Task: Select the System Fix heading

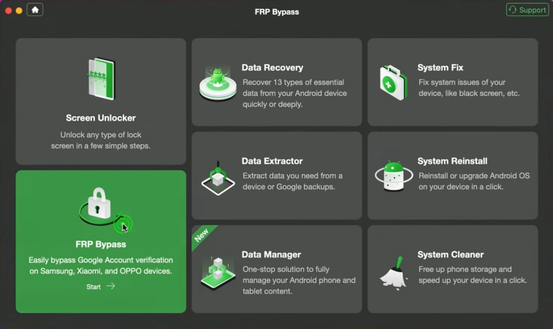Action: 441,67
